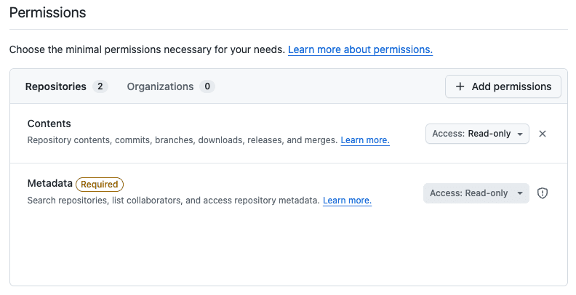This screenshot has height=295, width=576.
Task: Click the Add permissions button
Action: click(x=503, y=86)
